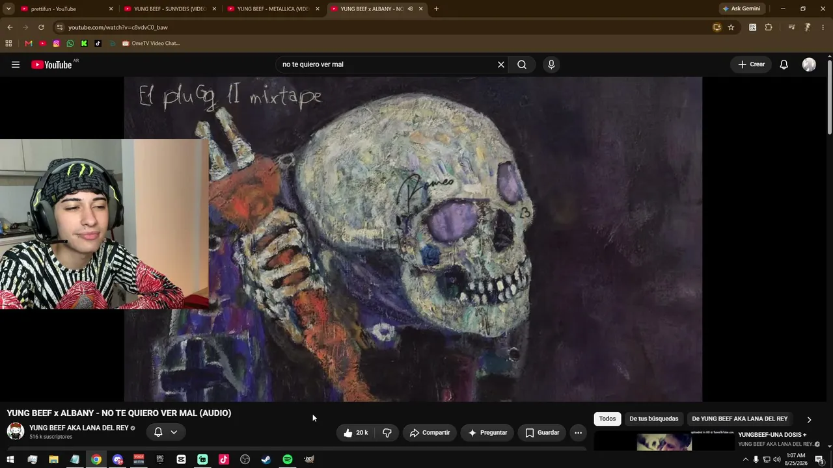Show more filter chips with right chevron
Image resolution: width=833 pixels, height=468 pixels.
(x=809, y=419)
